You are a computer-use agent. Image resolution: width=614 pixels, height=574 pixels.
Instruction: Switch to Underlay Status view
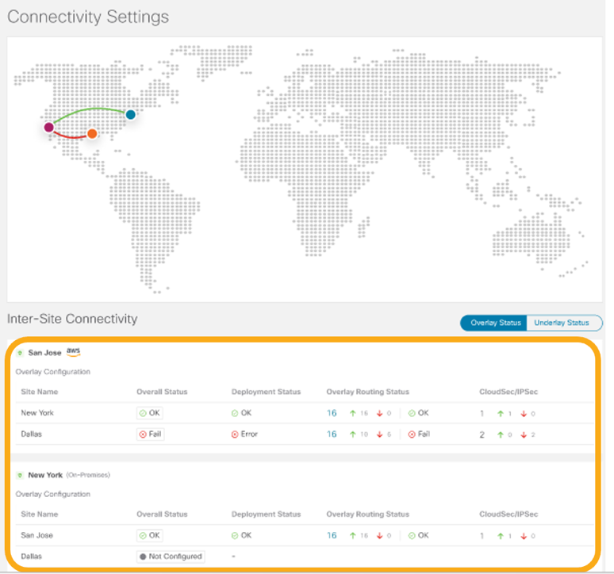(562, 323)
